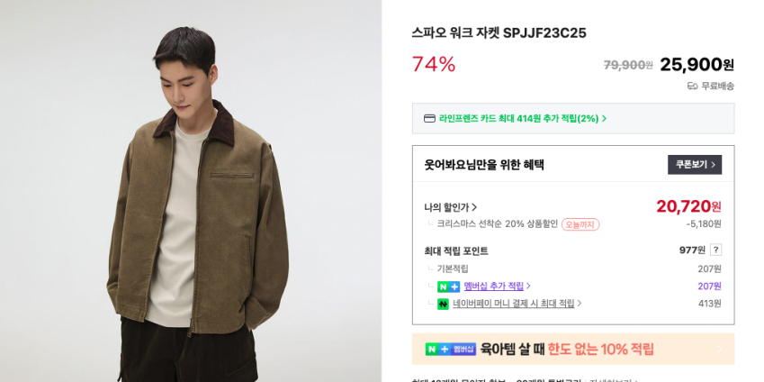Click the 육아템 살 때 10% 적립 banner
764x382 pixels.
click(x=573, y=350)
